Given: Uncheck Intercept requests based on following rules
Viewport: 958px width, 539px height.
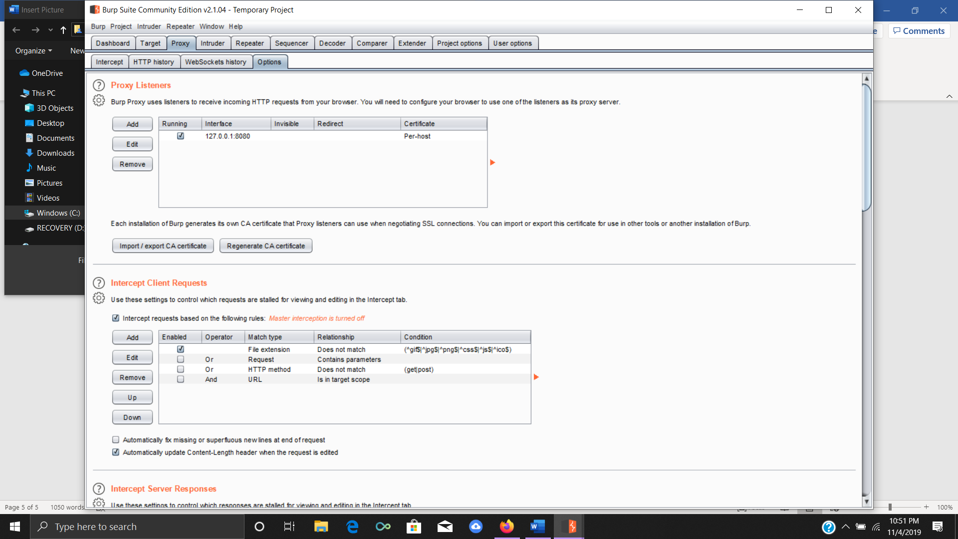Looking at the screenshot, I should tap(116, 318).
